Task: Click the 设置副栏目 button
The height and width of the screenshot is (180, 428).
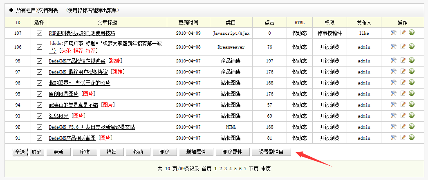Action: click(x=271, y=152)
